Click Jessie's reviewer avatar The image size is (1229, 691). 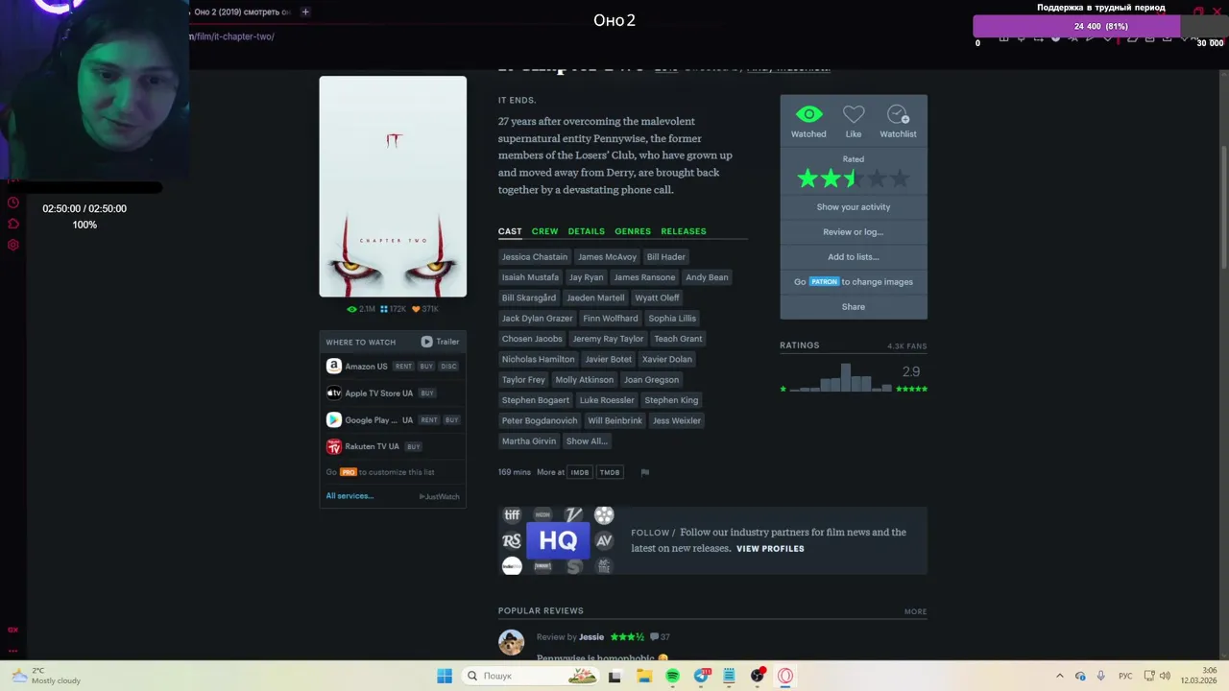tap(512, 643)
